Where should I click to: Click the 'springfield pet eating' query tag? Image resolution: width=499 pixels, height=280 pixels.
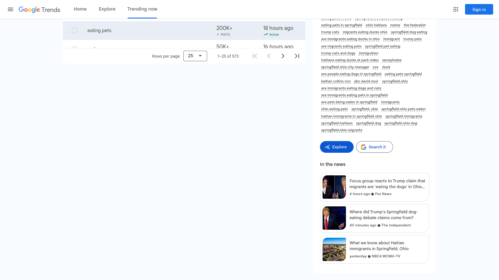pos(382,46)
